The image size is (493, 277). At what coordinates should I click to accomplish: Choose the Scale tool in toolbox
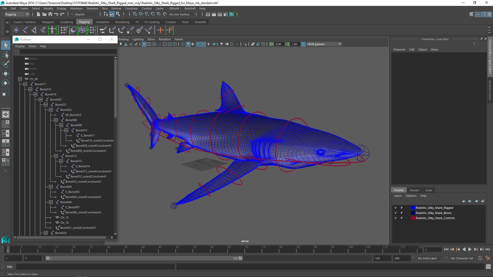pyautogui.click(x=6, y=93)
